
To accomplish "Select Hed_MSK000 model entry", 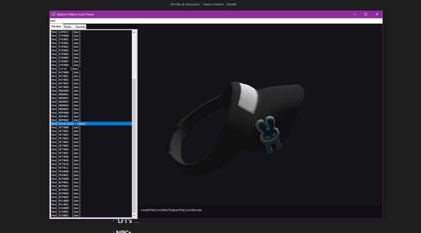I will (91, 171).
